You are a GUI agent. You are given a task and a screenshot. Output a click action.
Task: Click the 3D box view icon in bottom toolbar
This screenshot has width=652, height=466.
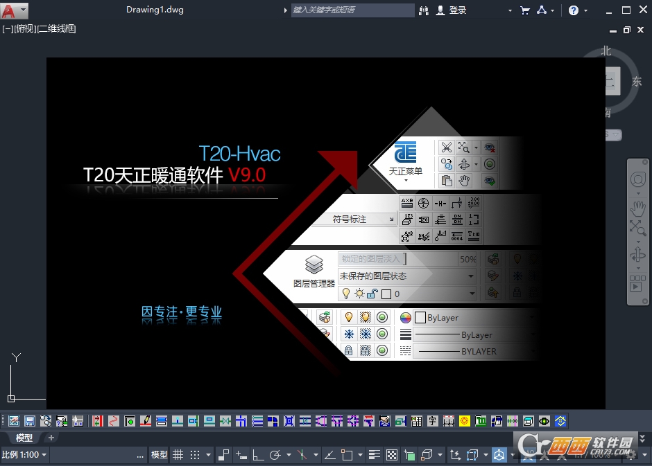[528, 421]
